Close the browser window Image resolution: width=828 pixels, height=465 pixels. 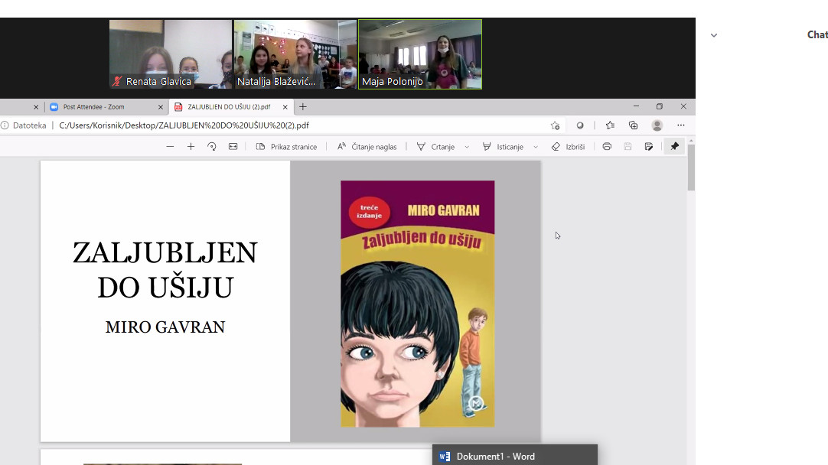tap(683, 106)
